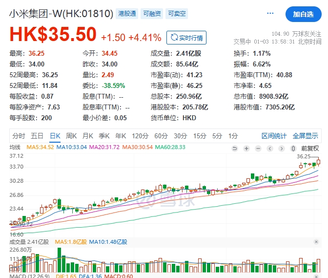
Task: Click the MA5:34.52 moving average label
Action: [40, 147]
